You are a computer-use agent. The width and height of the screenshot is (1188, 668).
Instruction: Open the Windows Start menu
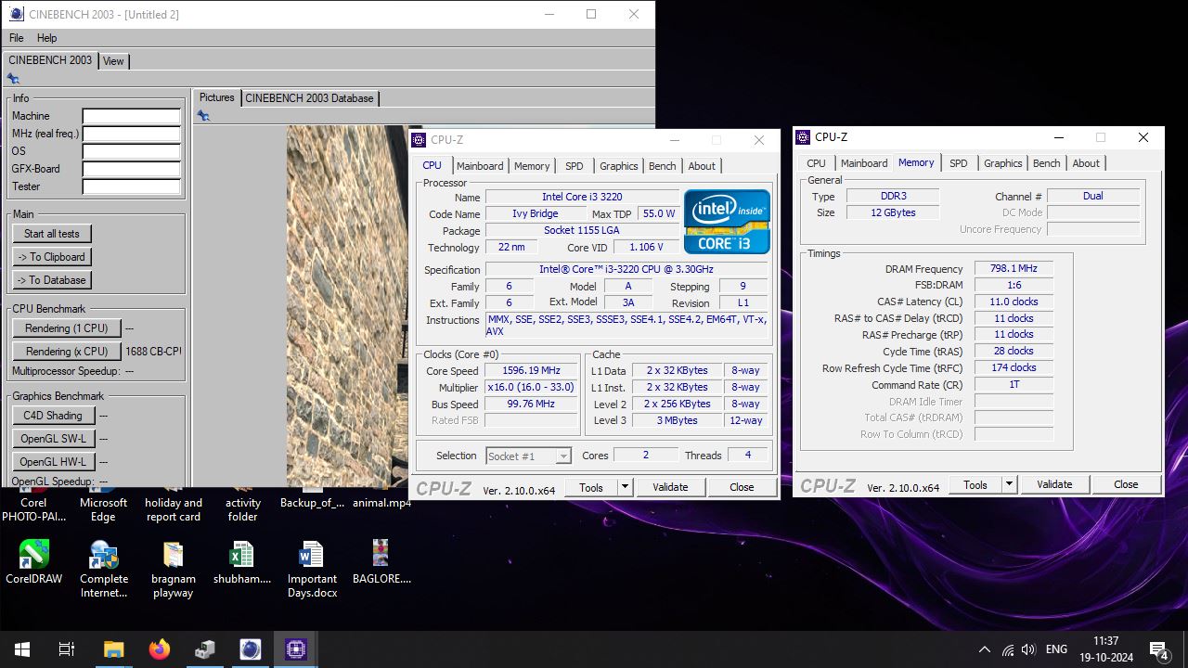point(22,649)
